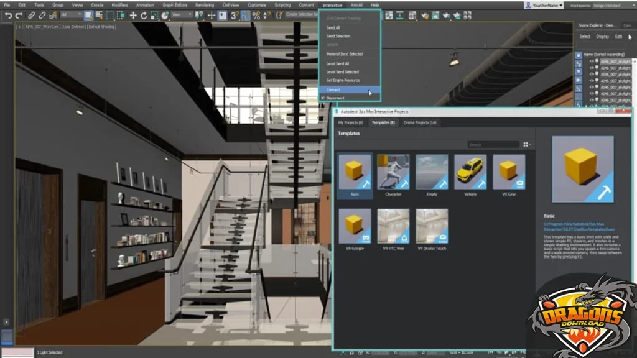Select the Vehicle template thumbnail
The image size is (637, 358).
coord(470,173)
